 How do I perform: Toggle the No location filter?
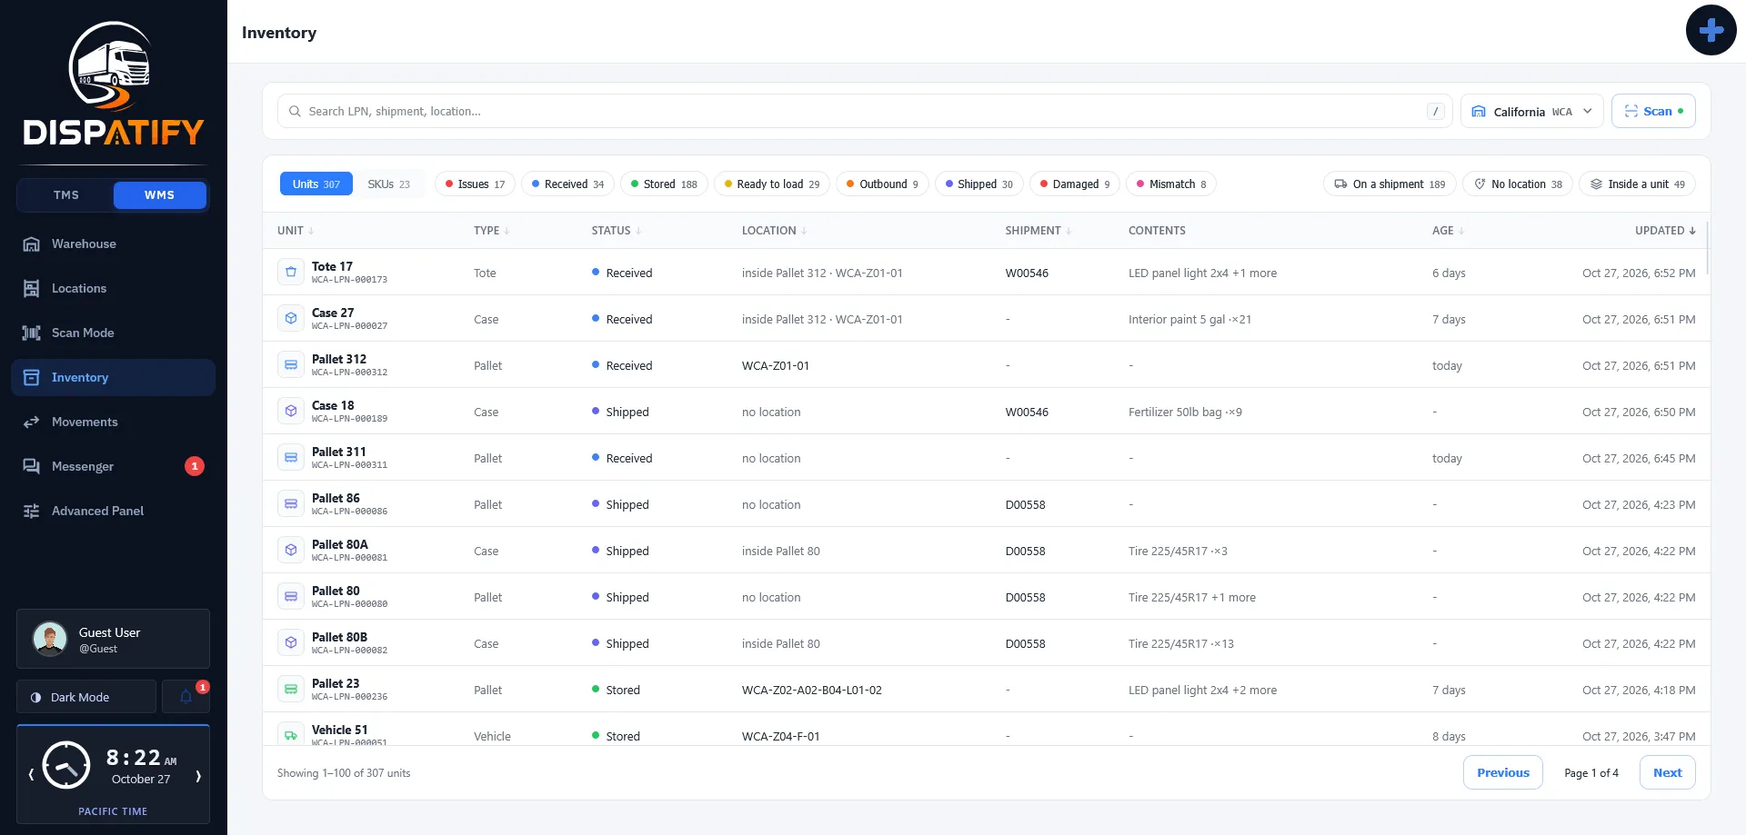1518,184
